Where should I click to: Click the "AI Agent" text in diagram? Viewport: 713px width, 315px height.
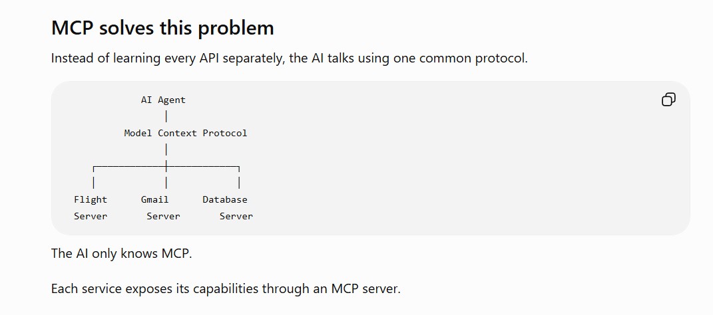[163, 100]
